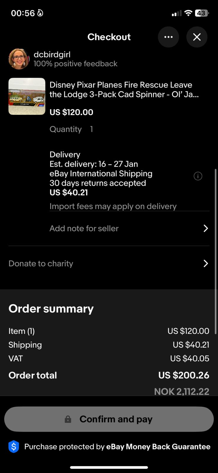
Task: Open Donate to charity option
Action: coord(41,263)
